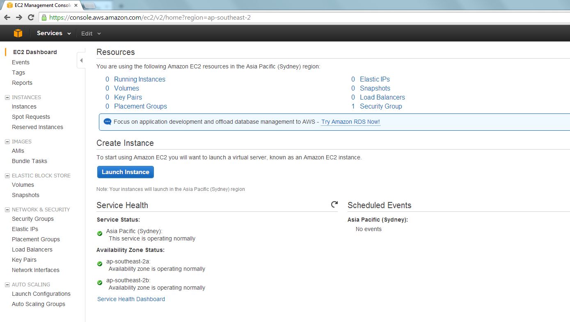570x322 pixels.
Task: Select the EC2 Management Console browser tab
Action: 41,5
